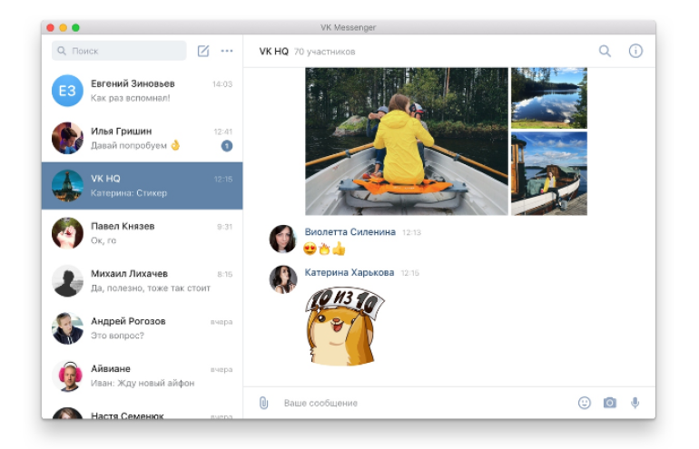Screen dimensions: 699x449
Task: Click the unread badge on Илья Гришин
Action: [x=227, y=146]
